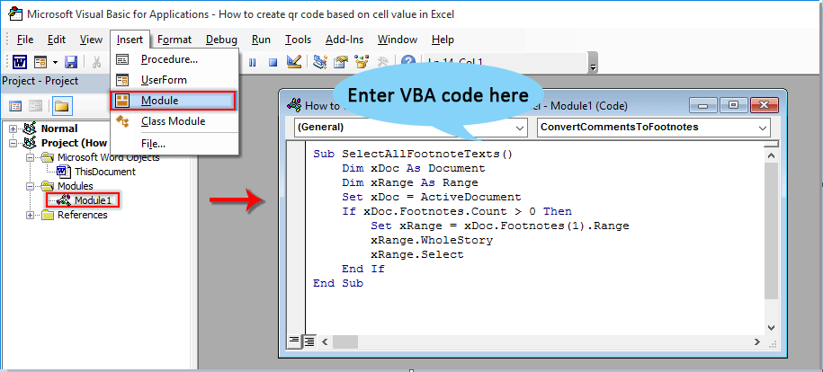Click the code window horizontal scrollbar
This screenshot has width=823, height=372.
[x=540, y=341]
